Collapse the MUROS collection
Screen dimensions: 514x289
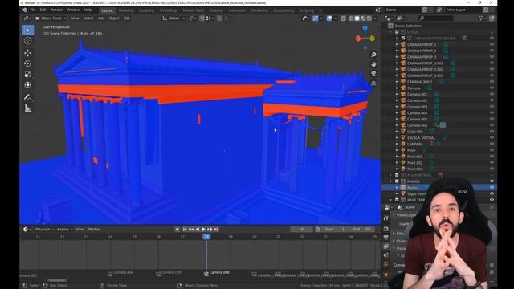pyautogui.click(x=390, y=181)
